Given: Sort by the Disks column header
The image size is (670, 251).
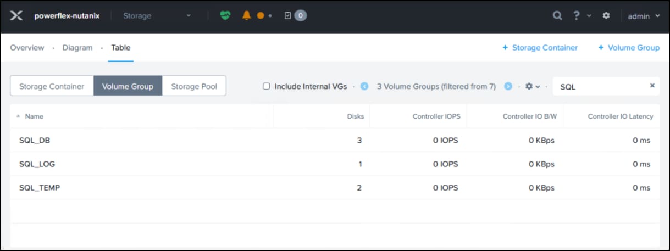Looking at the screenshot, I should (x=355, y=116).
